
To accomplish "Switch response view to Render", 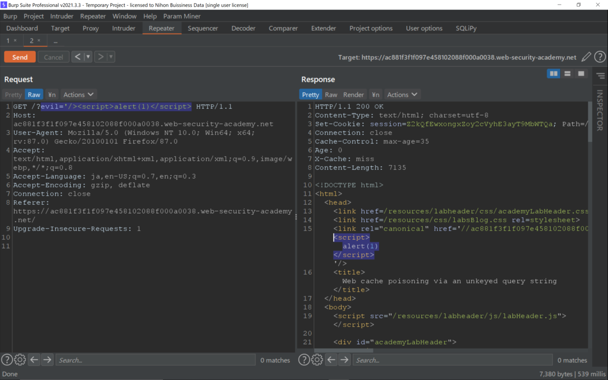I will [x=354, y=95].
